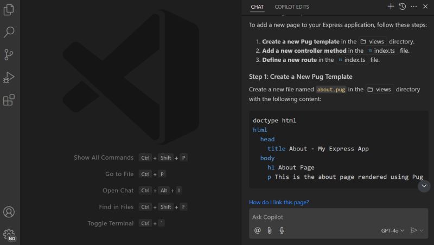This screenshot has width=434, height=245.
Task: Click 'Add a new controller method' bold text
Action: tap(304, 51)
